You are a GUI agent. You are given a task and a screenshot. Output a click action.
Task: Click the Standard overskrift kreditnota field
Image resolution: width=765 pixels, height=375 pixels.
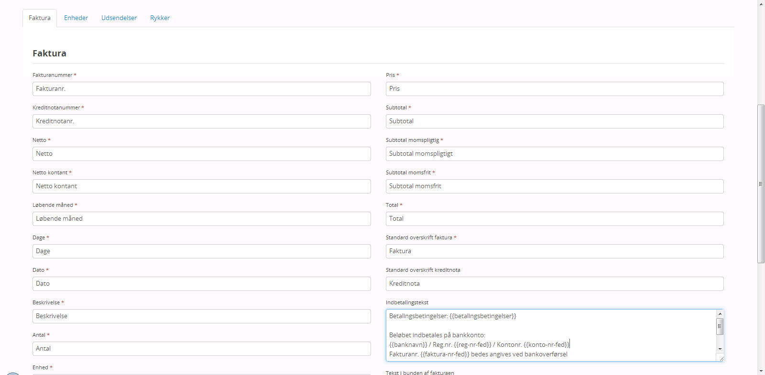[554, 284]
